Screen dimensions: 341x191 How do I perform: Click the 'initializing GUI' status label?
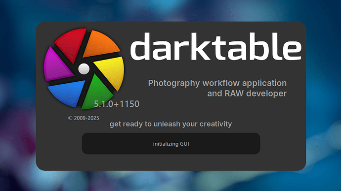(x=171, y=144)
